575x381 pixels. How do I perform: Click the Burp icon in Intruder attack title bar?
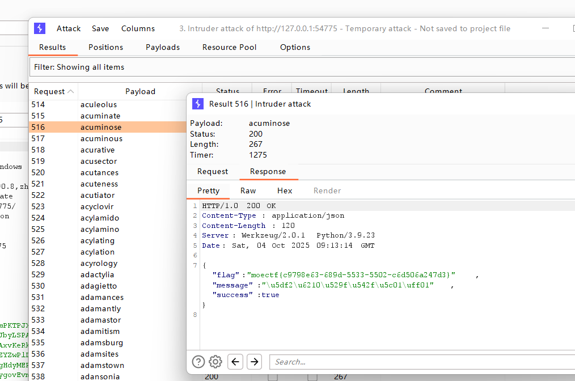point(40,28)
